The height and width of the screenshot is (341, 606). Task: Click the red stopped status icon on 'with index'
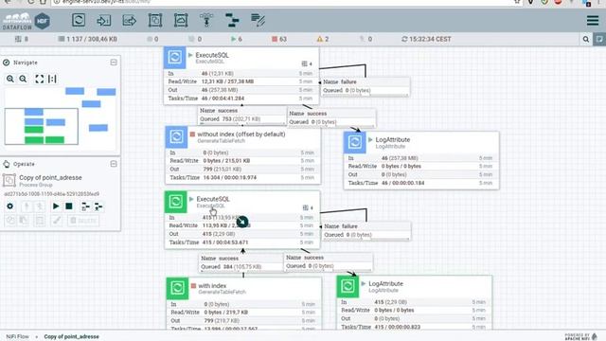pos(193,286)
